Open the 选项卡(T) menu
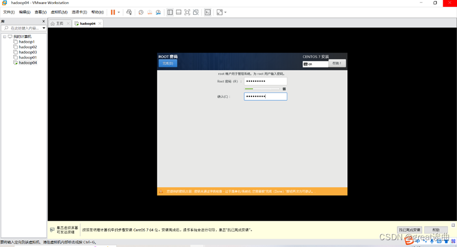This screenshot has width=457, height=247. 79,12
